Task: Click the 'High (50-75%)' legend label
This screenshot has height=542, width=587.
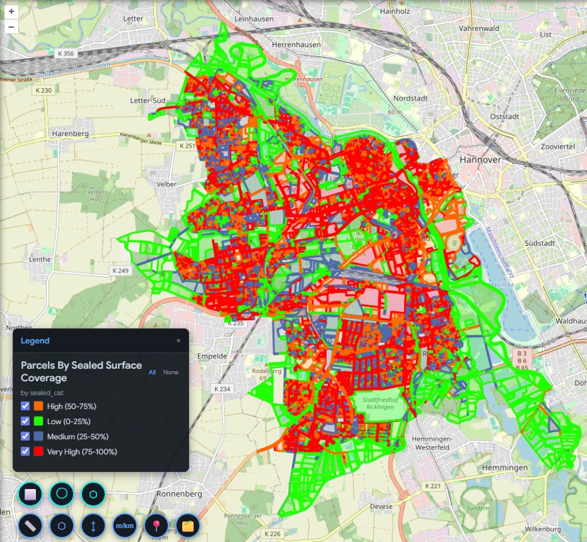Action: [x=71, y=406]
